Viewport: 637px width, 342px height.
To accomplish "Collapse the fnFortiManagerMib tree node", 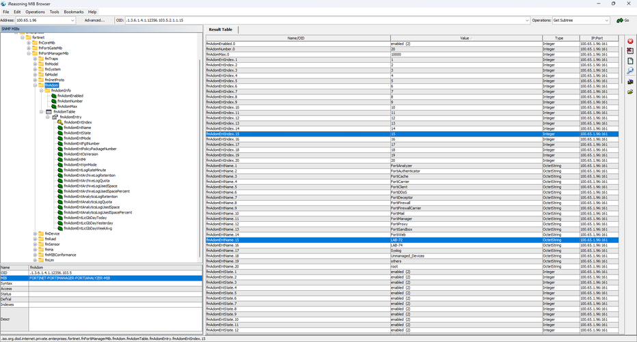I will (x=29, y=53).
